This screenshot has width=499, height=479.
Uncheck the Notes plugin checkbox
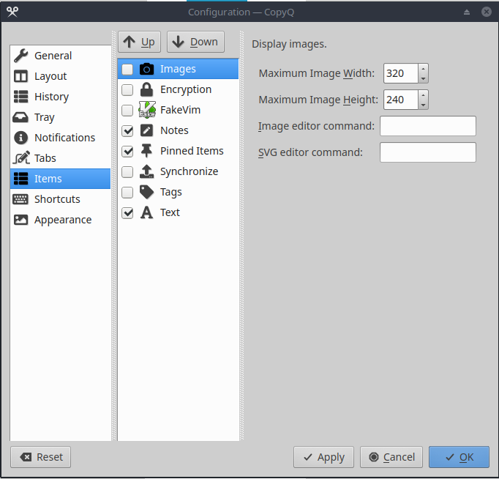(127, 130)
